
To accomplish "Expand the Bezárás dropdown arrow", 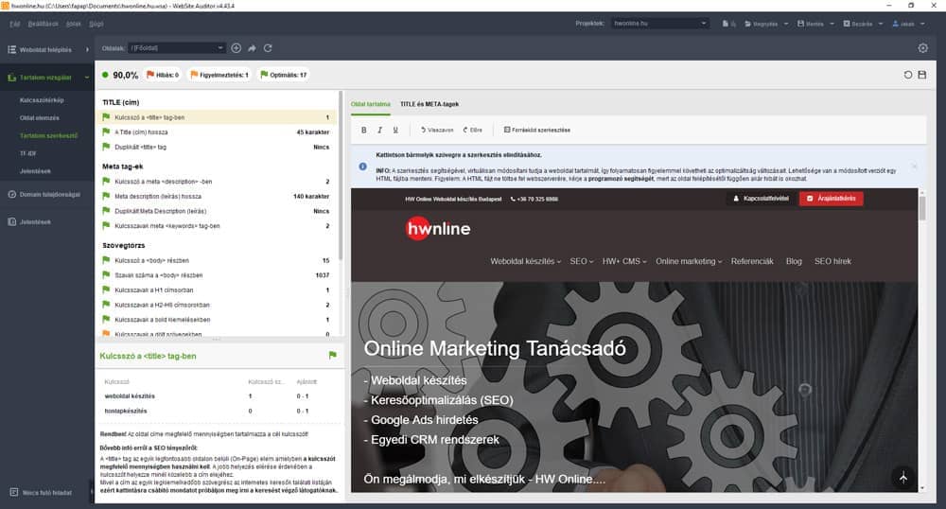I will click(881, 24).
